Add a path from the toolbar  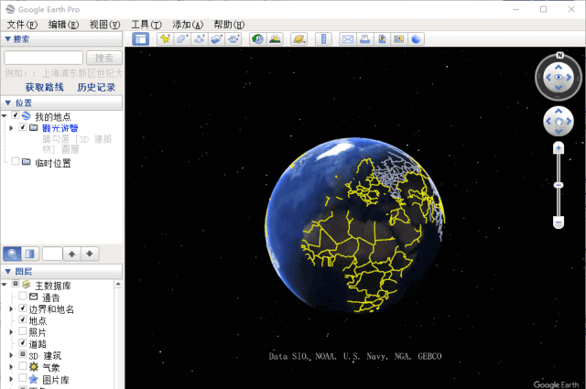pos(200,38)
